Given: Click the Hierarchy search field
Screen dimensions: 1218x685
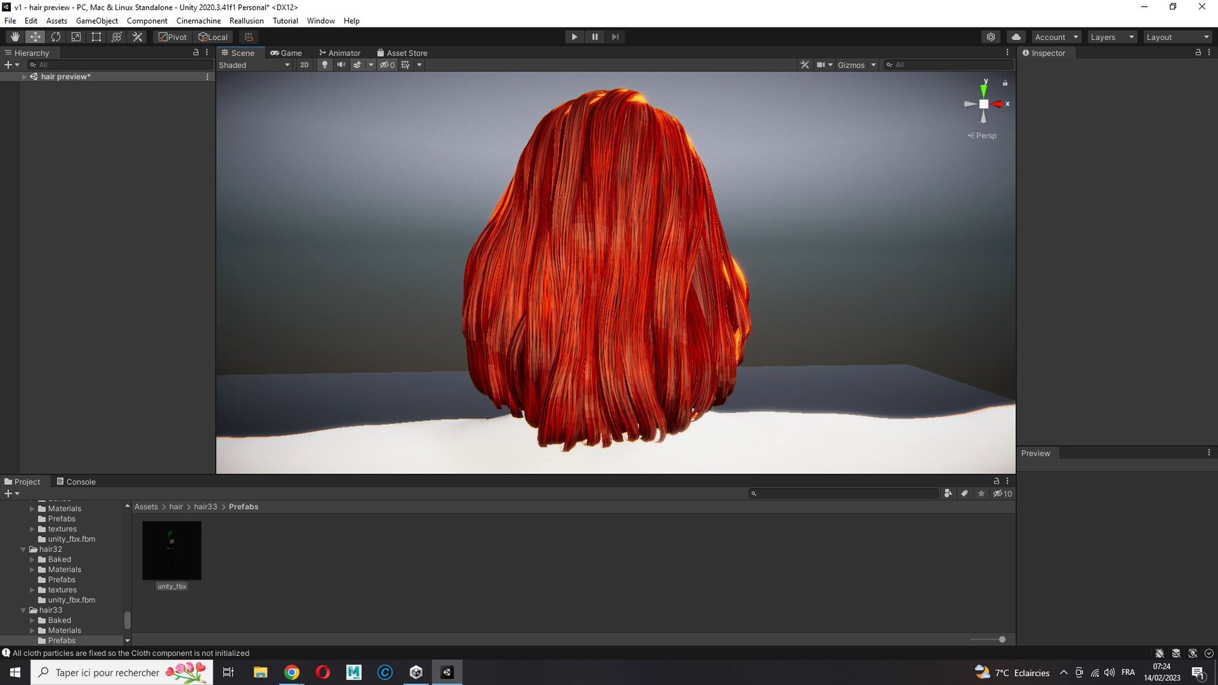Looking at the screenshot, I should point(120,65).
